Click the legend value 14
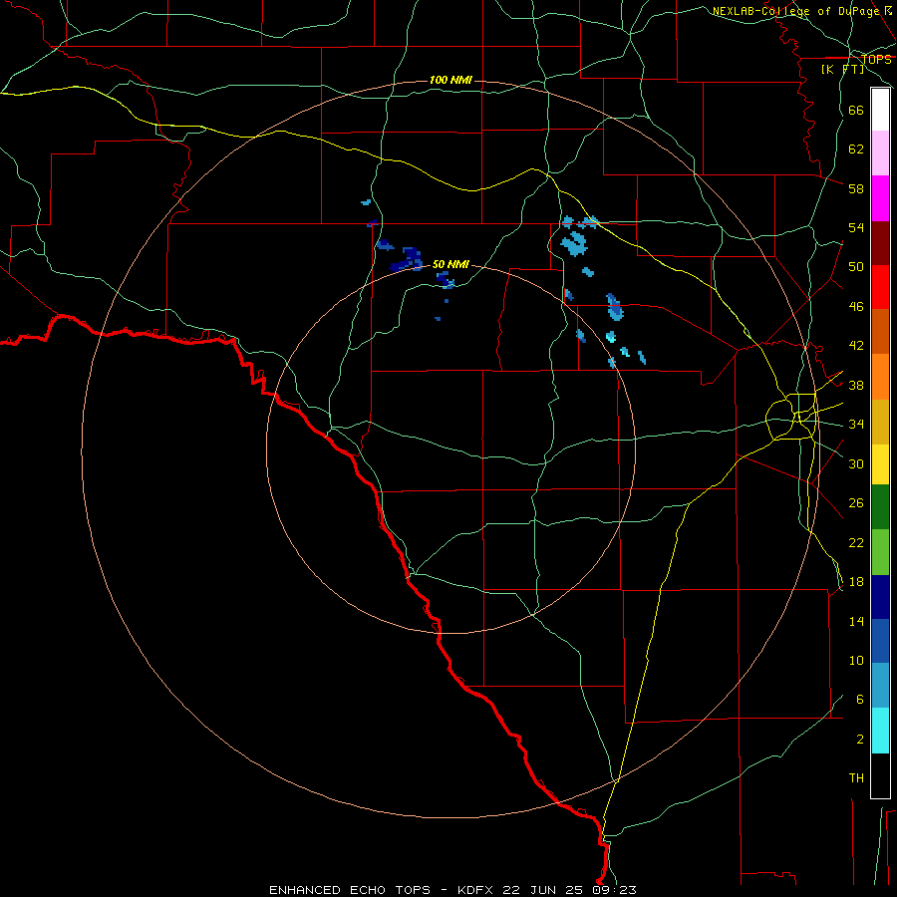This screenshot has width=897, height=897. 856,621
